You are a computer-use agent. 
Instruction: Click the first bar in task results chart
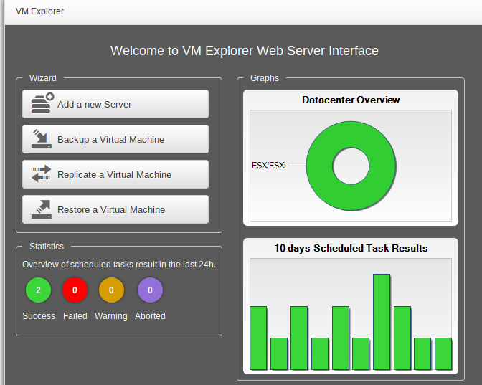[x=258, y=338]
